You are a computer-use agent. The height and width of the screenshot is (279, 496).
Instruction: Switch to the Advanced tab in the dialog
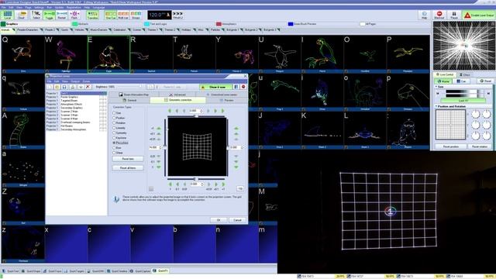coord(177,95)
